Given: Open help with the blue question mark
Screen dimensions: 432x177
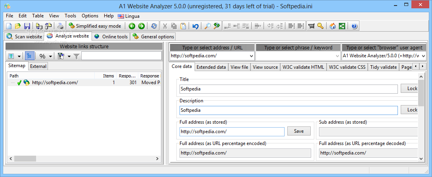Looking at the screenshot, I should (354, 26).
